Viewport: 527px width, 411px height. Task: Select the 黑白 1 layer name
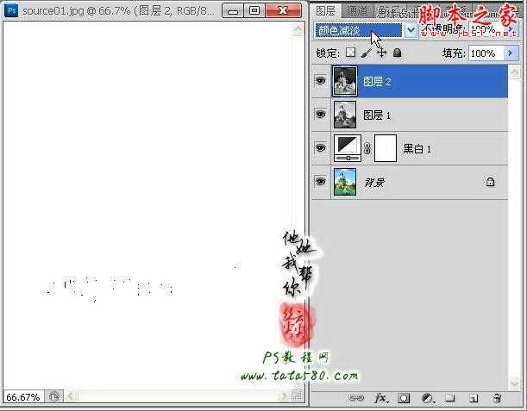coord(417,148)
